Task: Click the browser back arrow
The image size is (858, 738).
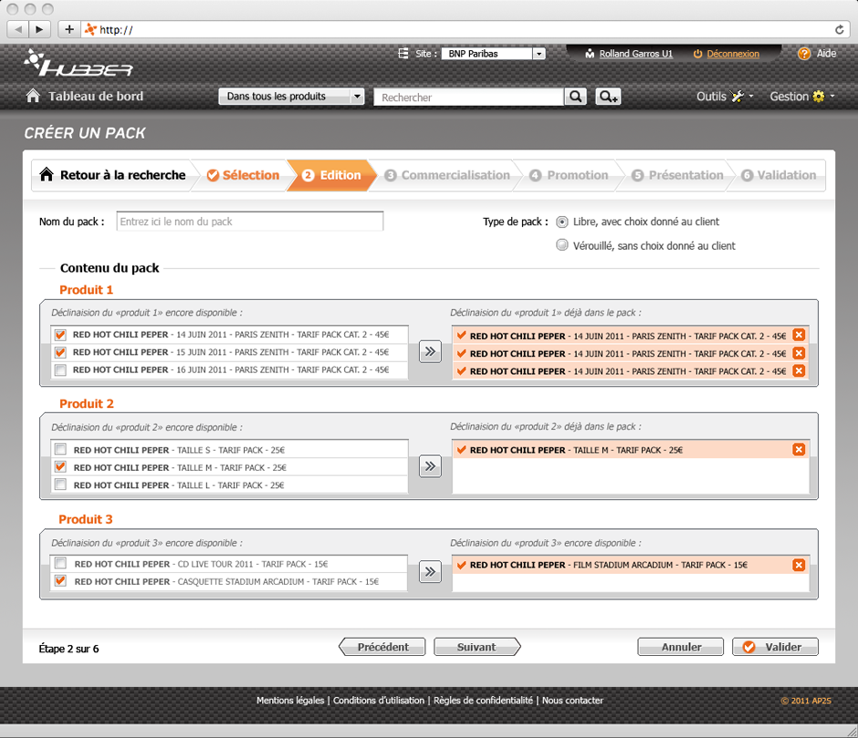Action: pos(18,29)
